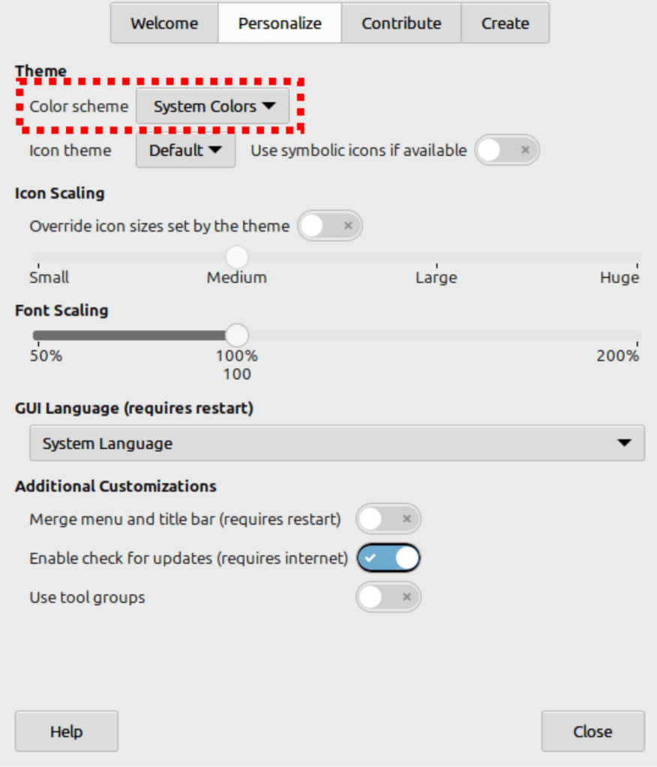657x767 pixels.
Task: Click the Font Scaling slider handle
Action: click(x=237, y=335)
